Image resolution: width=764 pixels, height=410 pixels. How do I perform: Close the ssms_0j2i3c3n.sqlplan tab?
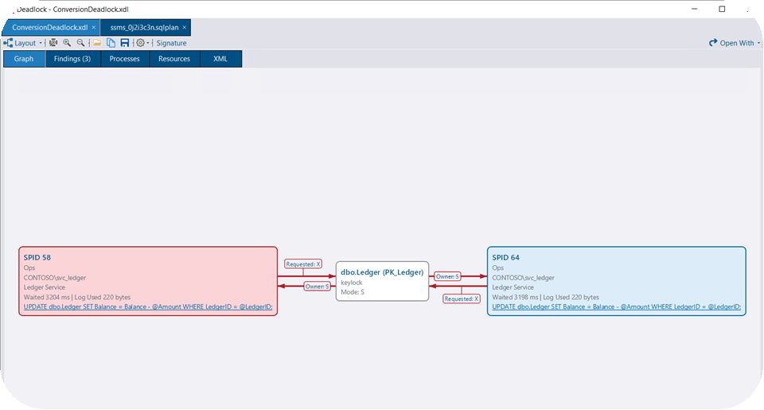[x=184, y=27]
